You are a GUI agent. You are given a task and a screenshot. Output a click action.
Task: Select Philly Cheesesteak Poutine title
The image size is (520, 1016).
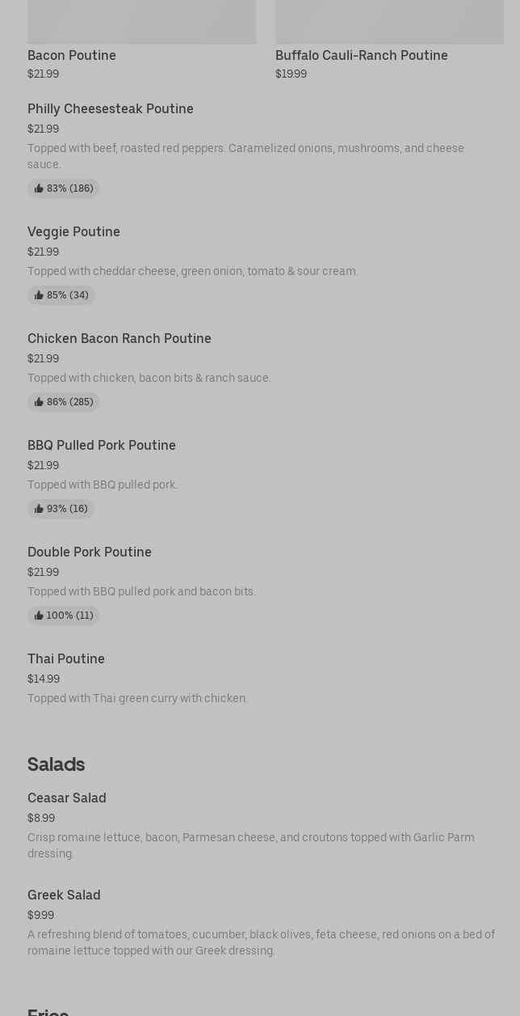(111, 108)
